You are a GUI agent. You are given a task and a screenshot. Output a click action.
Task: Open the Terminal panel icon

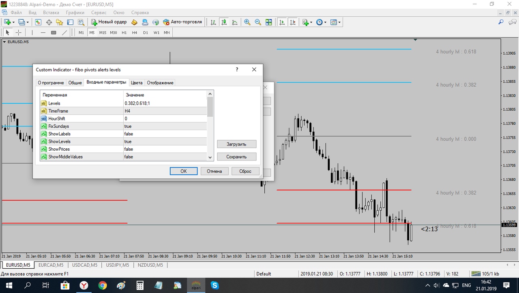coord(70,22)
